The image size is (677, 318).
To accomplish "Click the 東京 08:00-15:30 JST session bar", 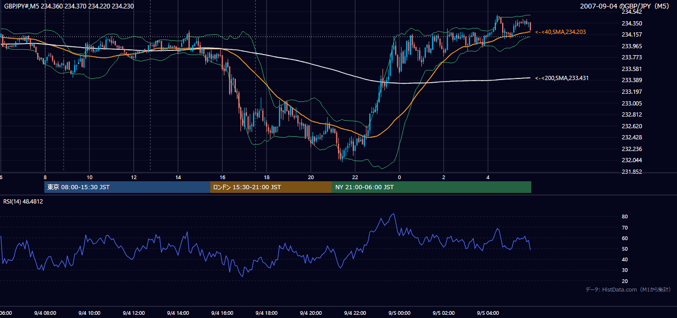I will click(x=128, y=187).
